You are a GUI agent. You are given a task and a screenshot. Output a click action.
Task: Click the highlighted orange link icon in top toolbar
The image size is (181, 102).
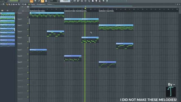coord(42,1)
